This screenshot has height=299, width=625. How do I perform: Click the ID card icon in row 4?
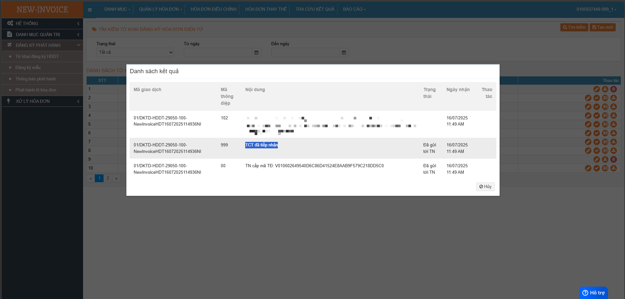[x=605, y=115]
